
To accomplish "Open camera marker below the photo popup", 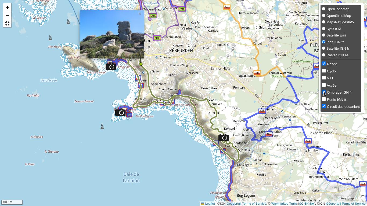I will (x=111, y=67).
